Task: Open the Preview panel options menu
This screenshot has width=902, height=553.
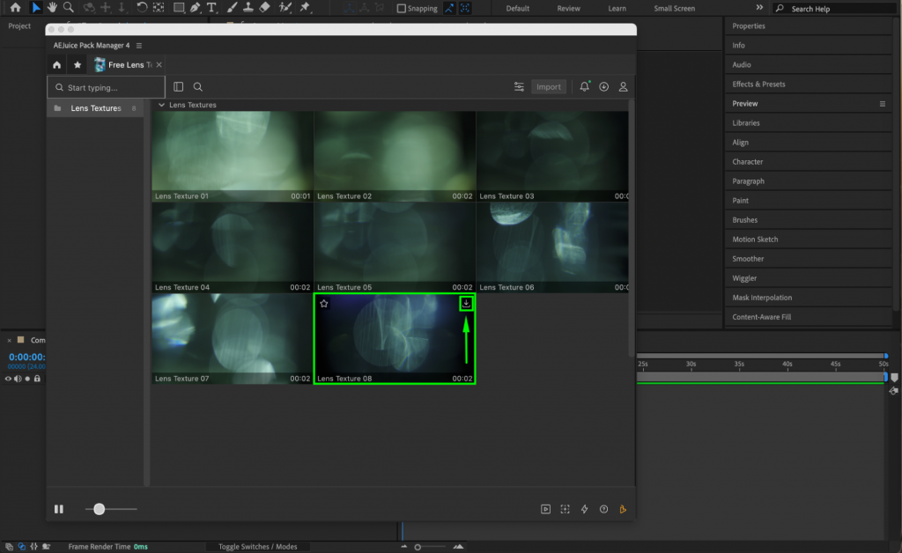Action: pos(881,103)
